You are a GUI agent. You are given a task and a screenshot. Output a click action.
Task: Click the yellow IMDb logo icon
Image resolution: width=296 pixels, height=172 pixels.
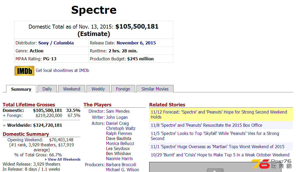24,71
